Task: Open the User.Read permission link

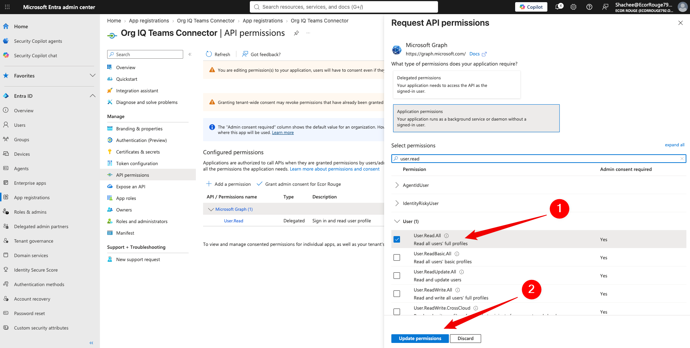Action: [x=233, y=221]
